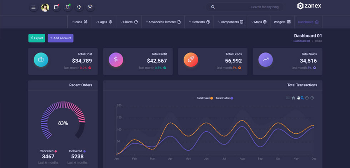Screen dimensions: 350x168
Task: Expand the Components menu
Action: (231, 22)
